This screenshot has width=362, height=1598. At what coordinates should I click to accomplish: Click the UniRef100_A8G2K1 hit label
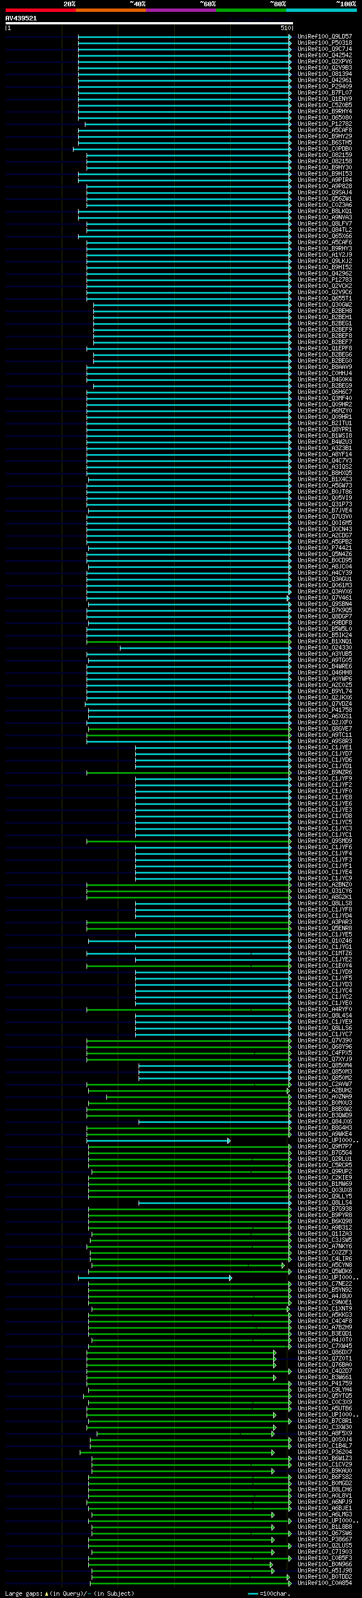[x=324, y=897]
